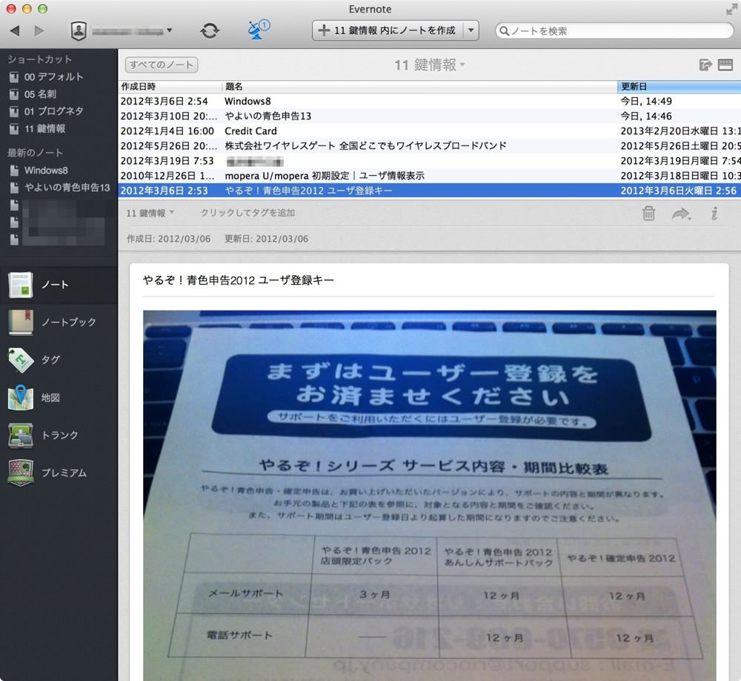
Task: Open the share arrow menu
Action: coord(682,214)
